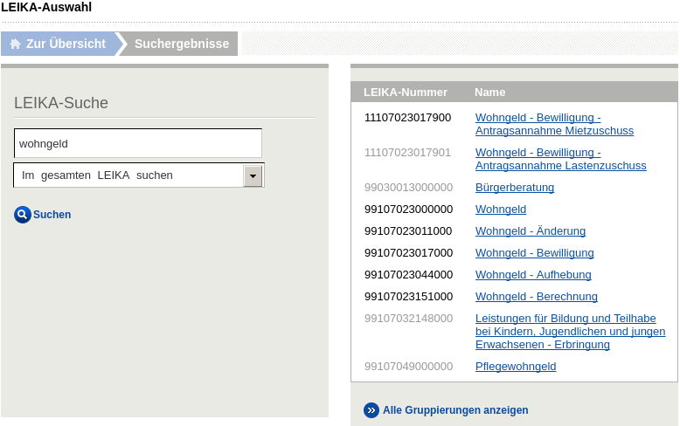Open the Wohngeld - Änderung link
The height and width of the screenshot is (426, 680).
click(531, 230)
